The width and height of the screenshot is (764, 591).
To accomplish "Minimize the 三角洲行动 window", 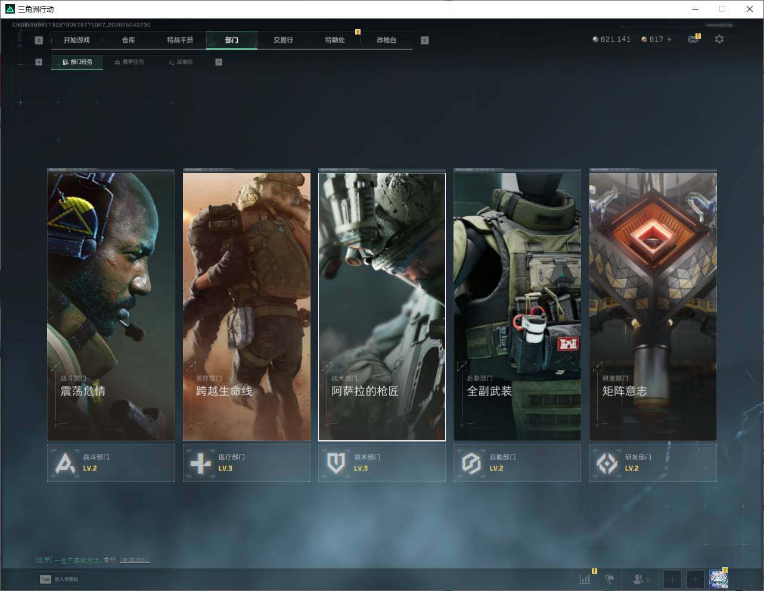I will [695, 9].
